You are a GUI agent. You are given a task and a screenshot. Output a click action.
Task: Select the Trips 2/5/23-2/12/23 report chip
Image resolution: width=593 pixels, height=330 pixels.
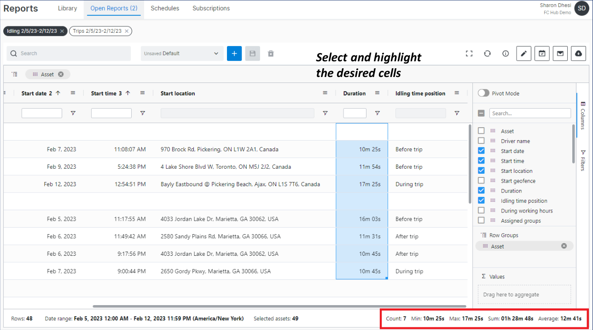tap(97, 31)
